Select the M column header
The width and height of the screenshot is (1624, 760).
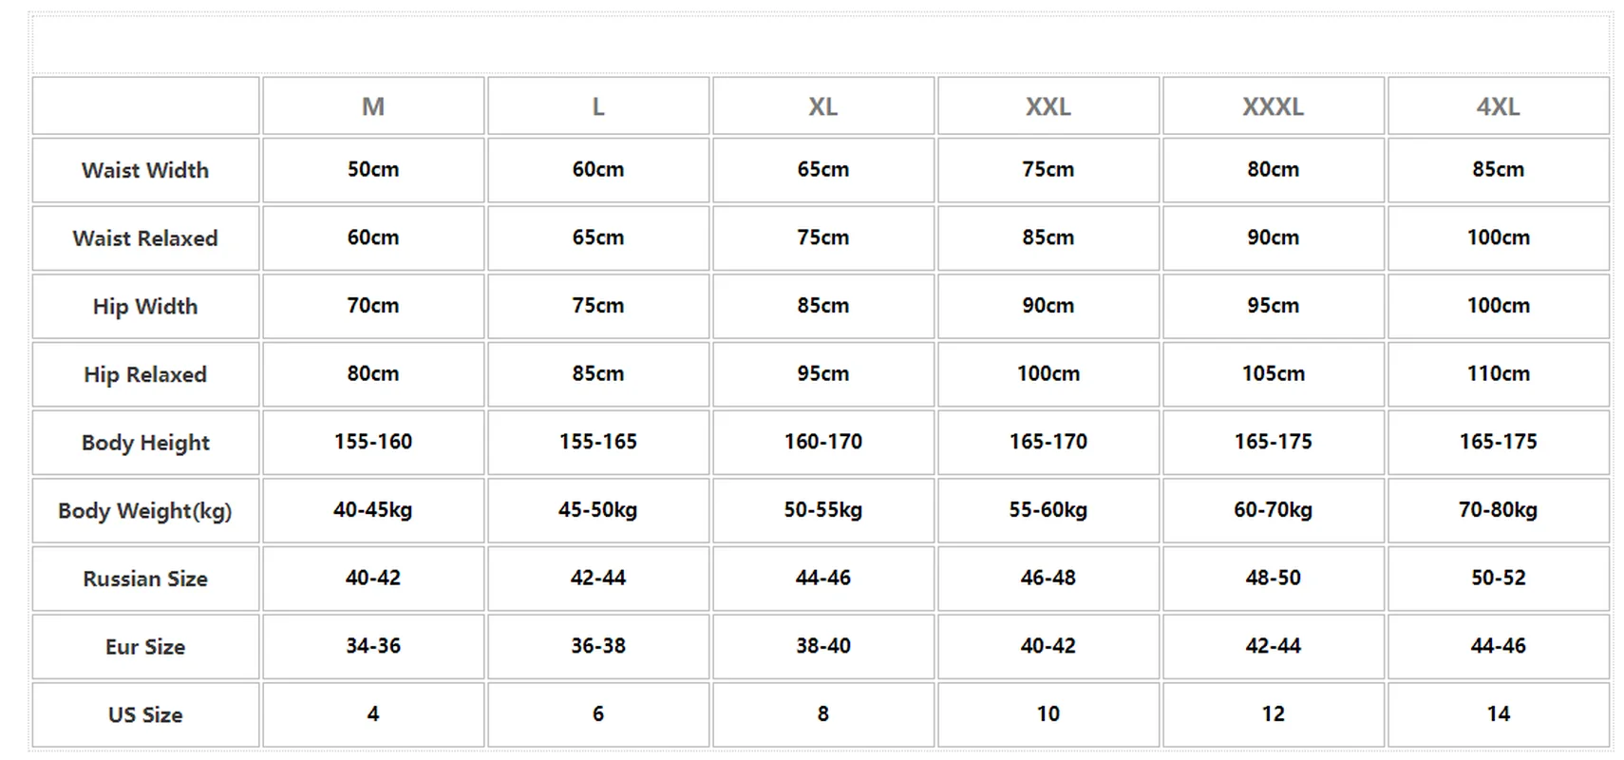coord(373,106)
